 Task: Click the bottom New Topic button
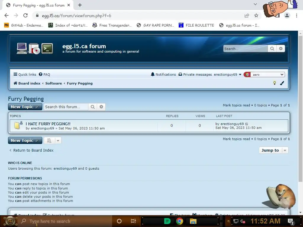[25, 140]
